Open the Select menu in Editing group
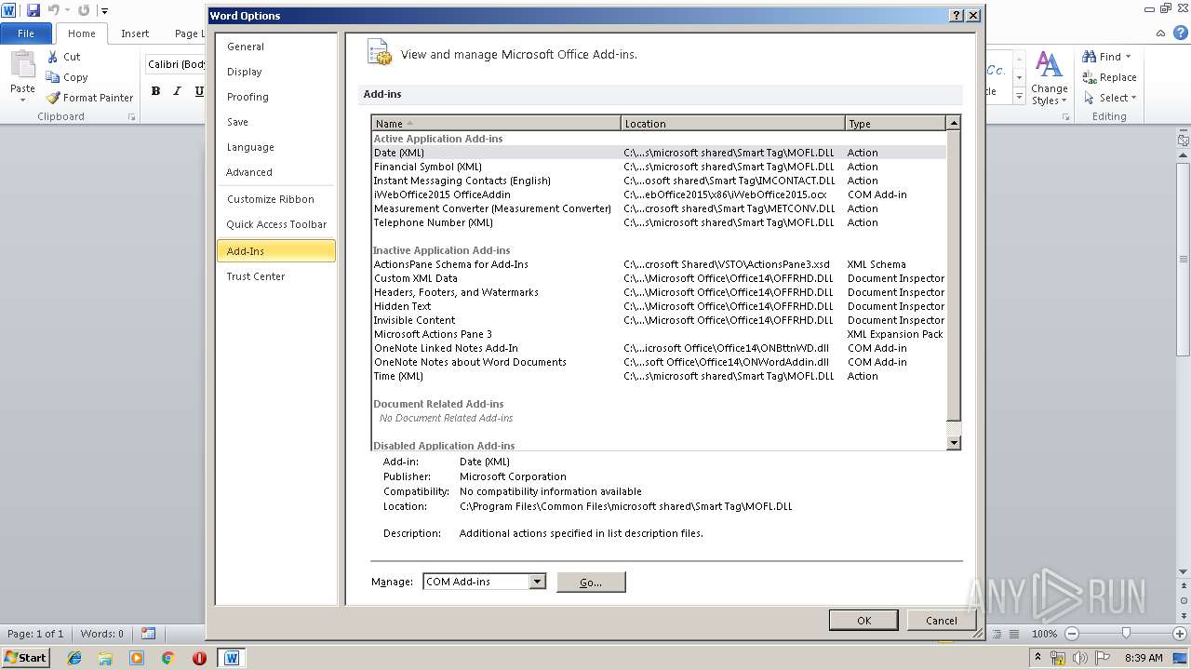Image resolution: width=1191 pixels, height=670 pixels. point(1109,98)
